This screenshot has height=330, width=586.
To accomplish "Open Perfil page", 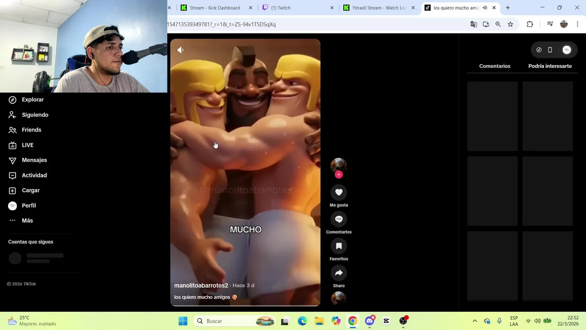I will pyautogui.click(x=22, y=205).
